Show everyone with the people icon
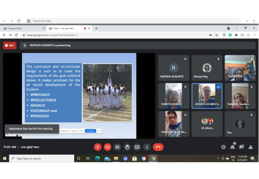 (233, 147)
